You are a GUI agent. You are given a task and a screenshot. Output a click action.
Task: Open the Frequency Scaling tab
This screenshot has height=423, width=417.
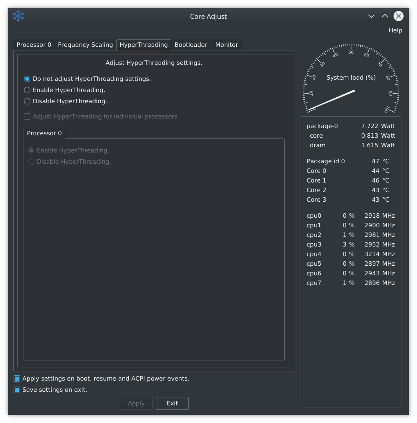(85, 45)
